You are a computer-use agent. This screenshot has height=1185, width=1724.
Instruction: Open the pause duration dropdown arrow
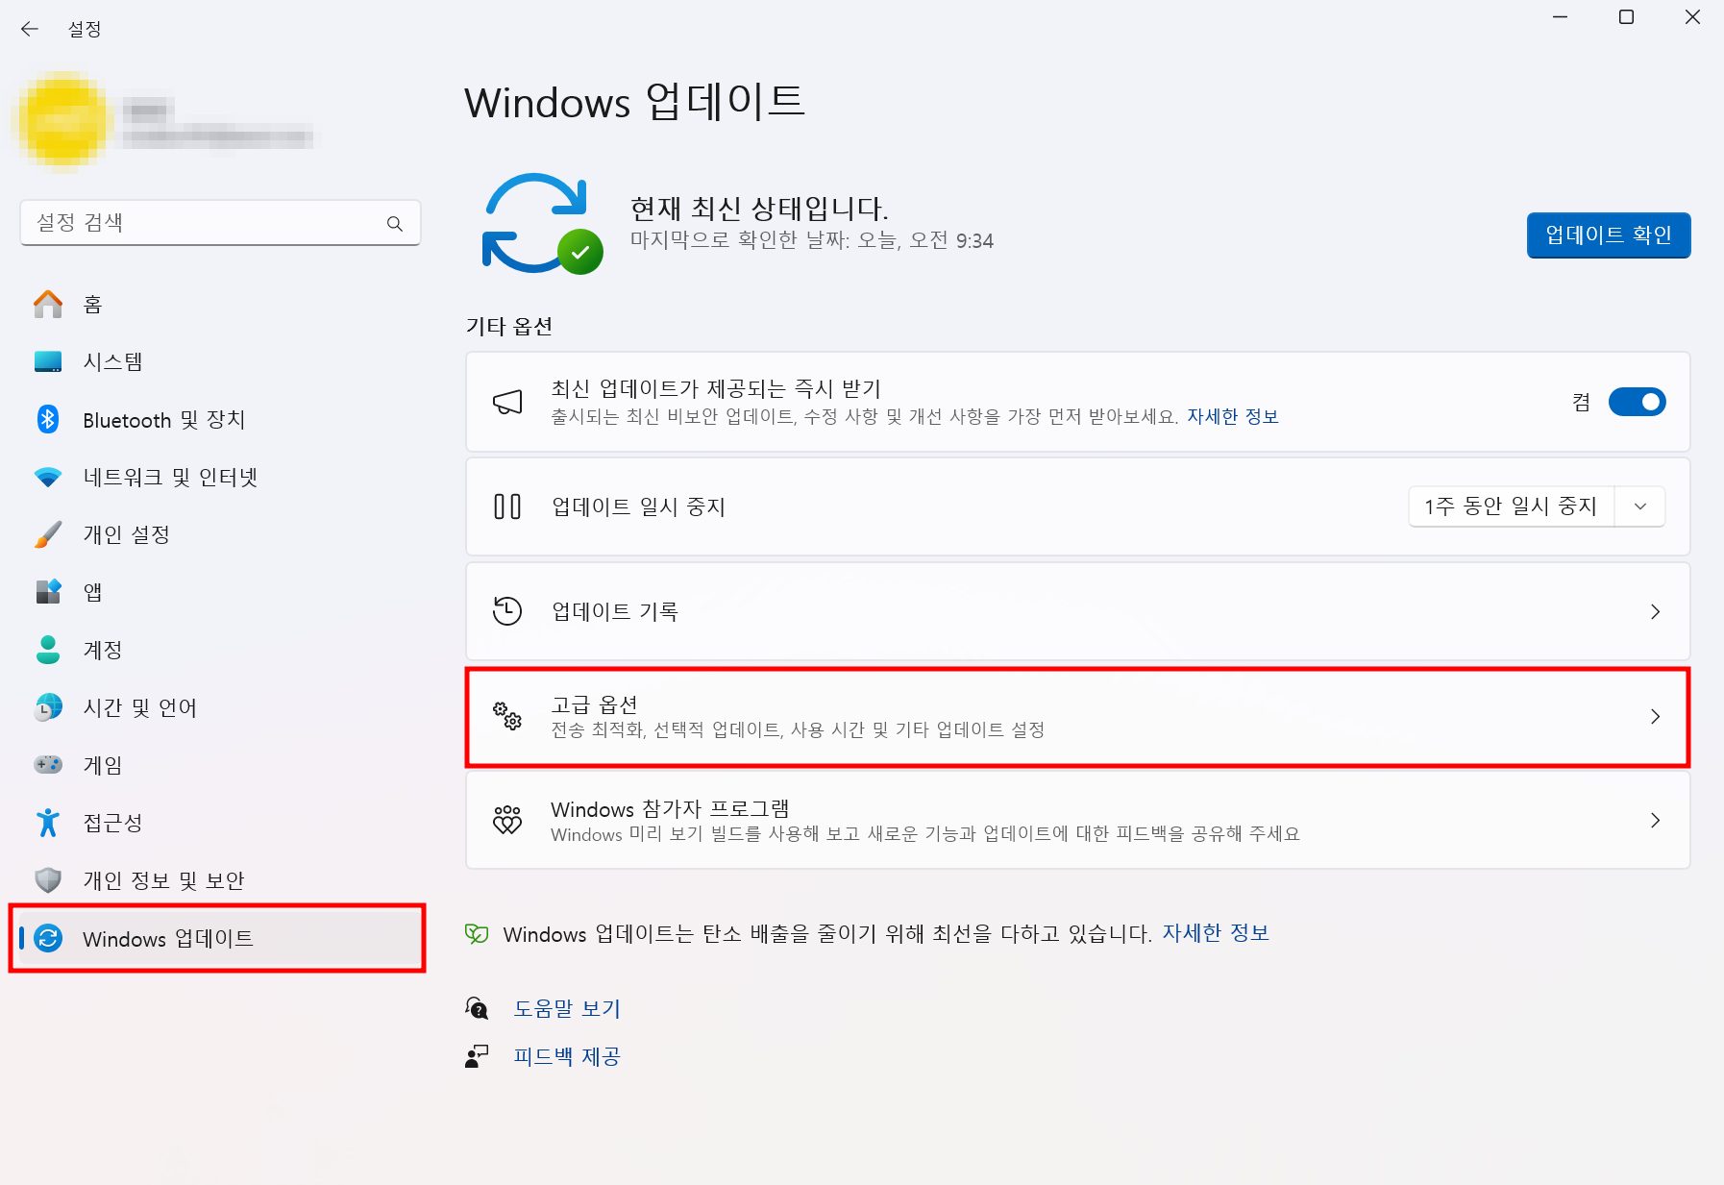coord(1640,506)
